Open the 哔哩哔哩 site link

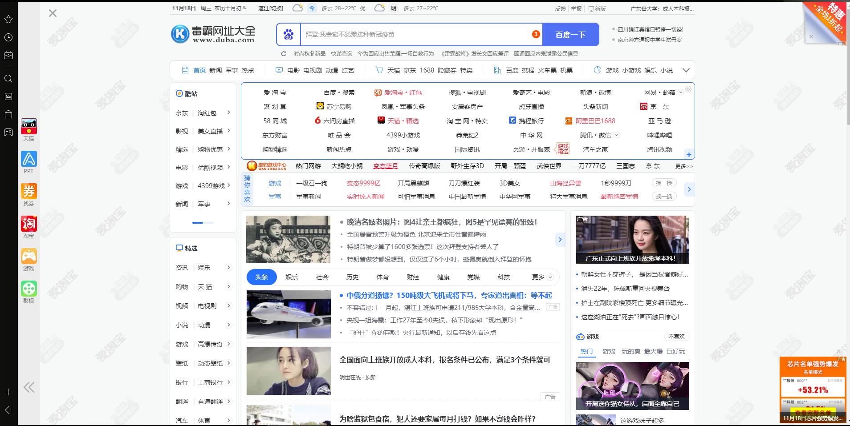tap(659, 135)
